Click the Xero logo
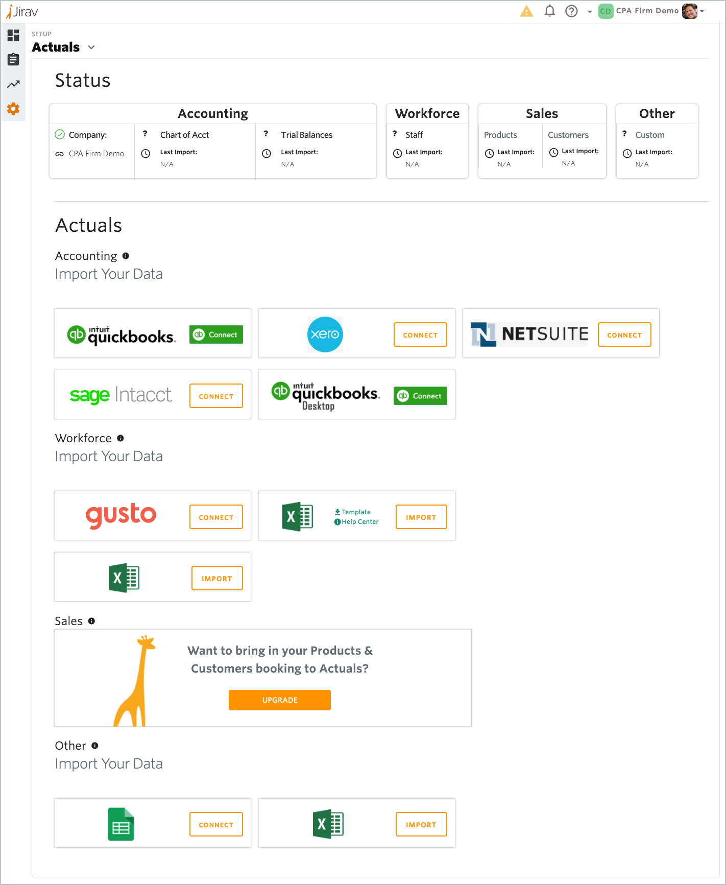 (x=325, y=334)
